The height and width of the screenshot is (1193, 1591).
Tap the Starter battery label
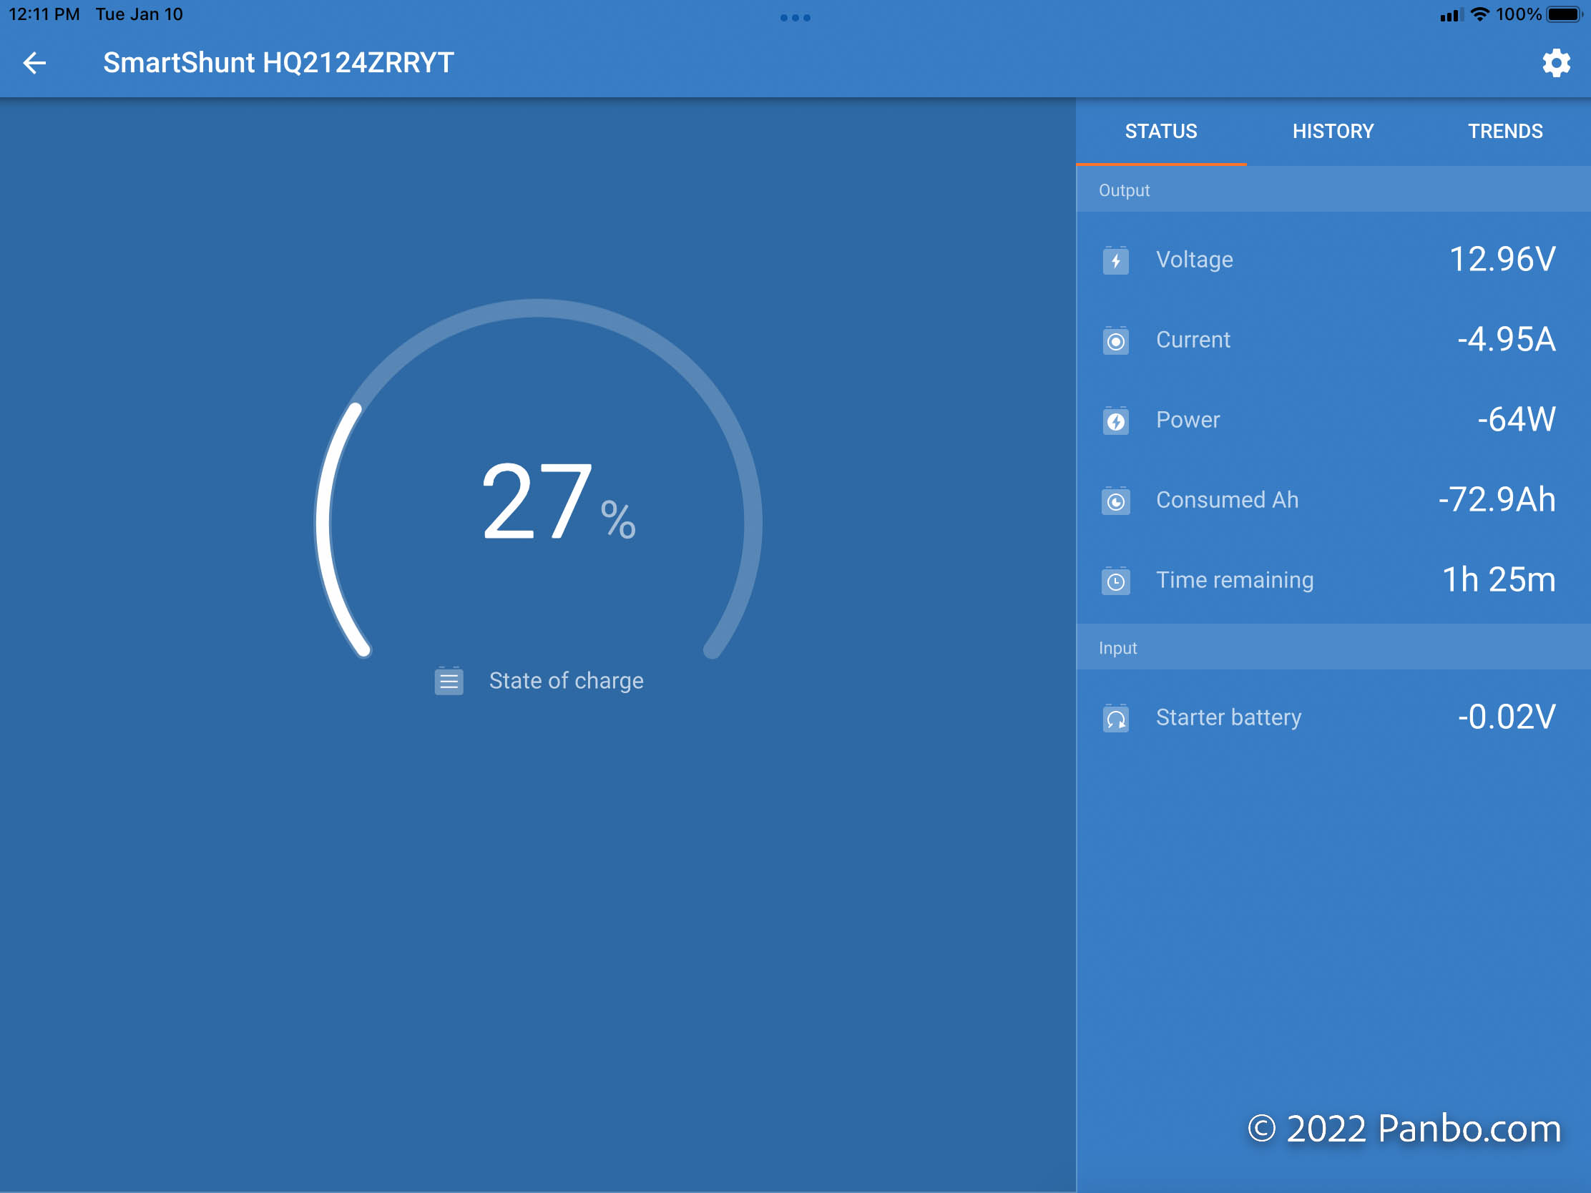coord(1228,717)
